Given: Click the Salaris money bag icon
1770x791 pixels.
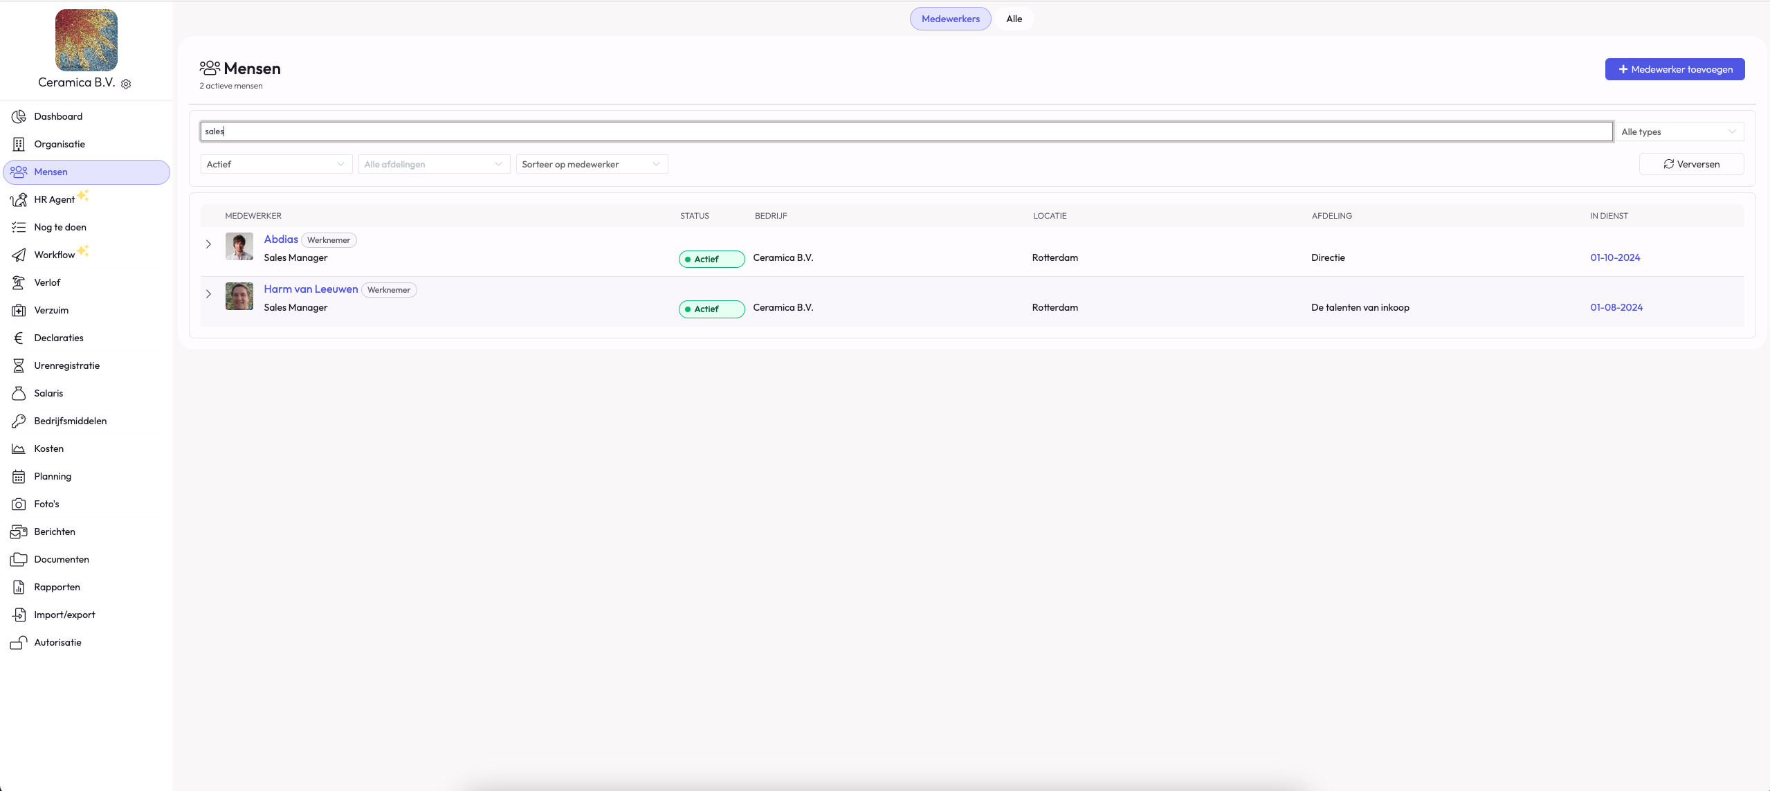Looking at the screenshot, I should 19,393.
